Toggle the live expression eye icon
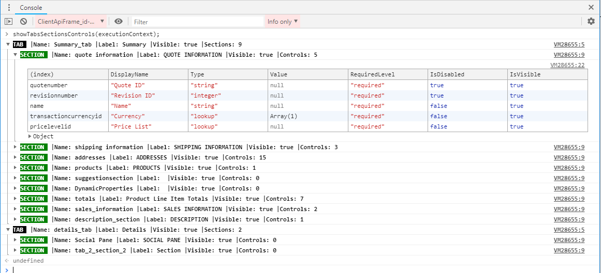 click(119, 22)
